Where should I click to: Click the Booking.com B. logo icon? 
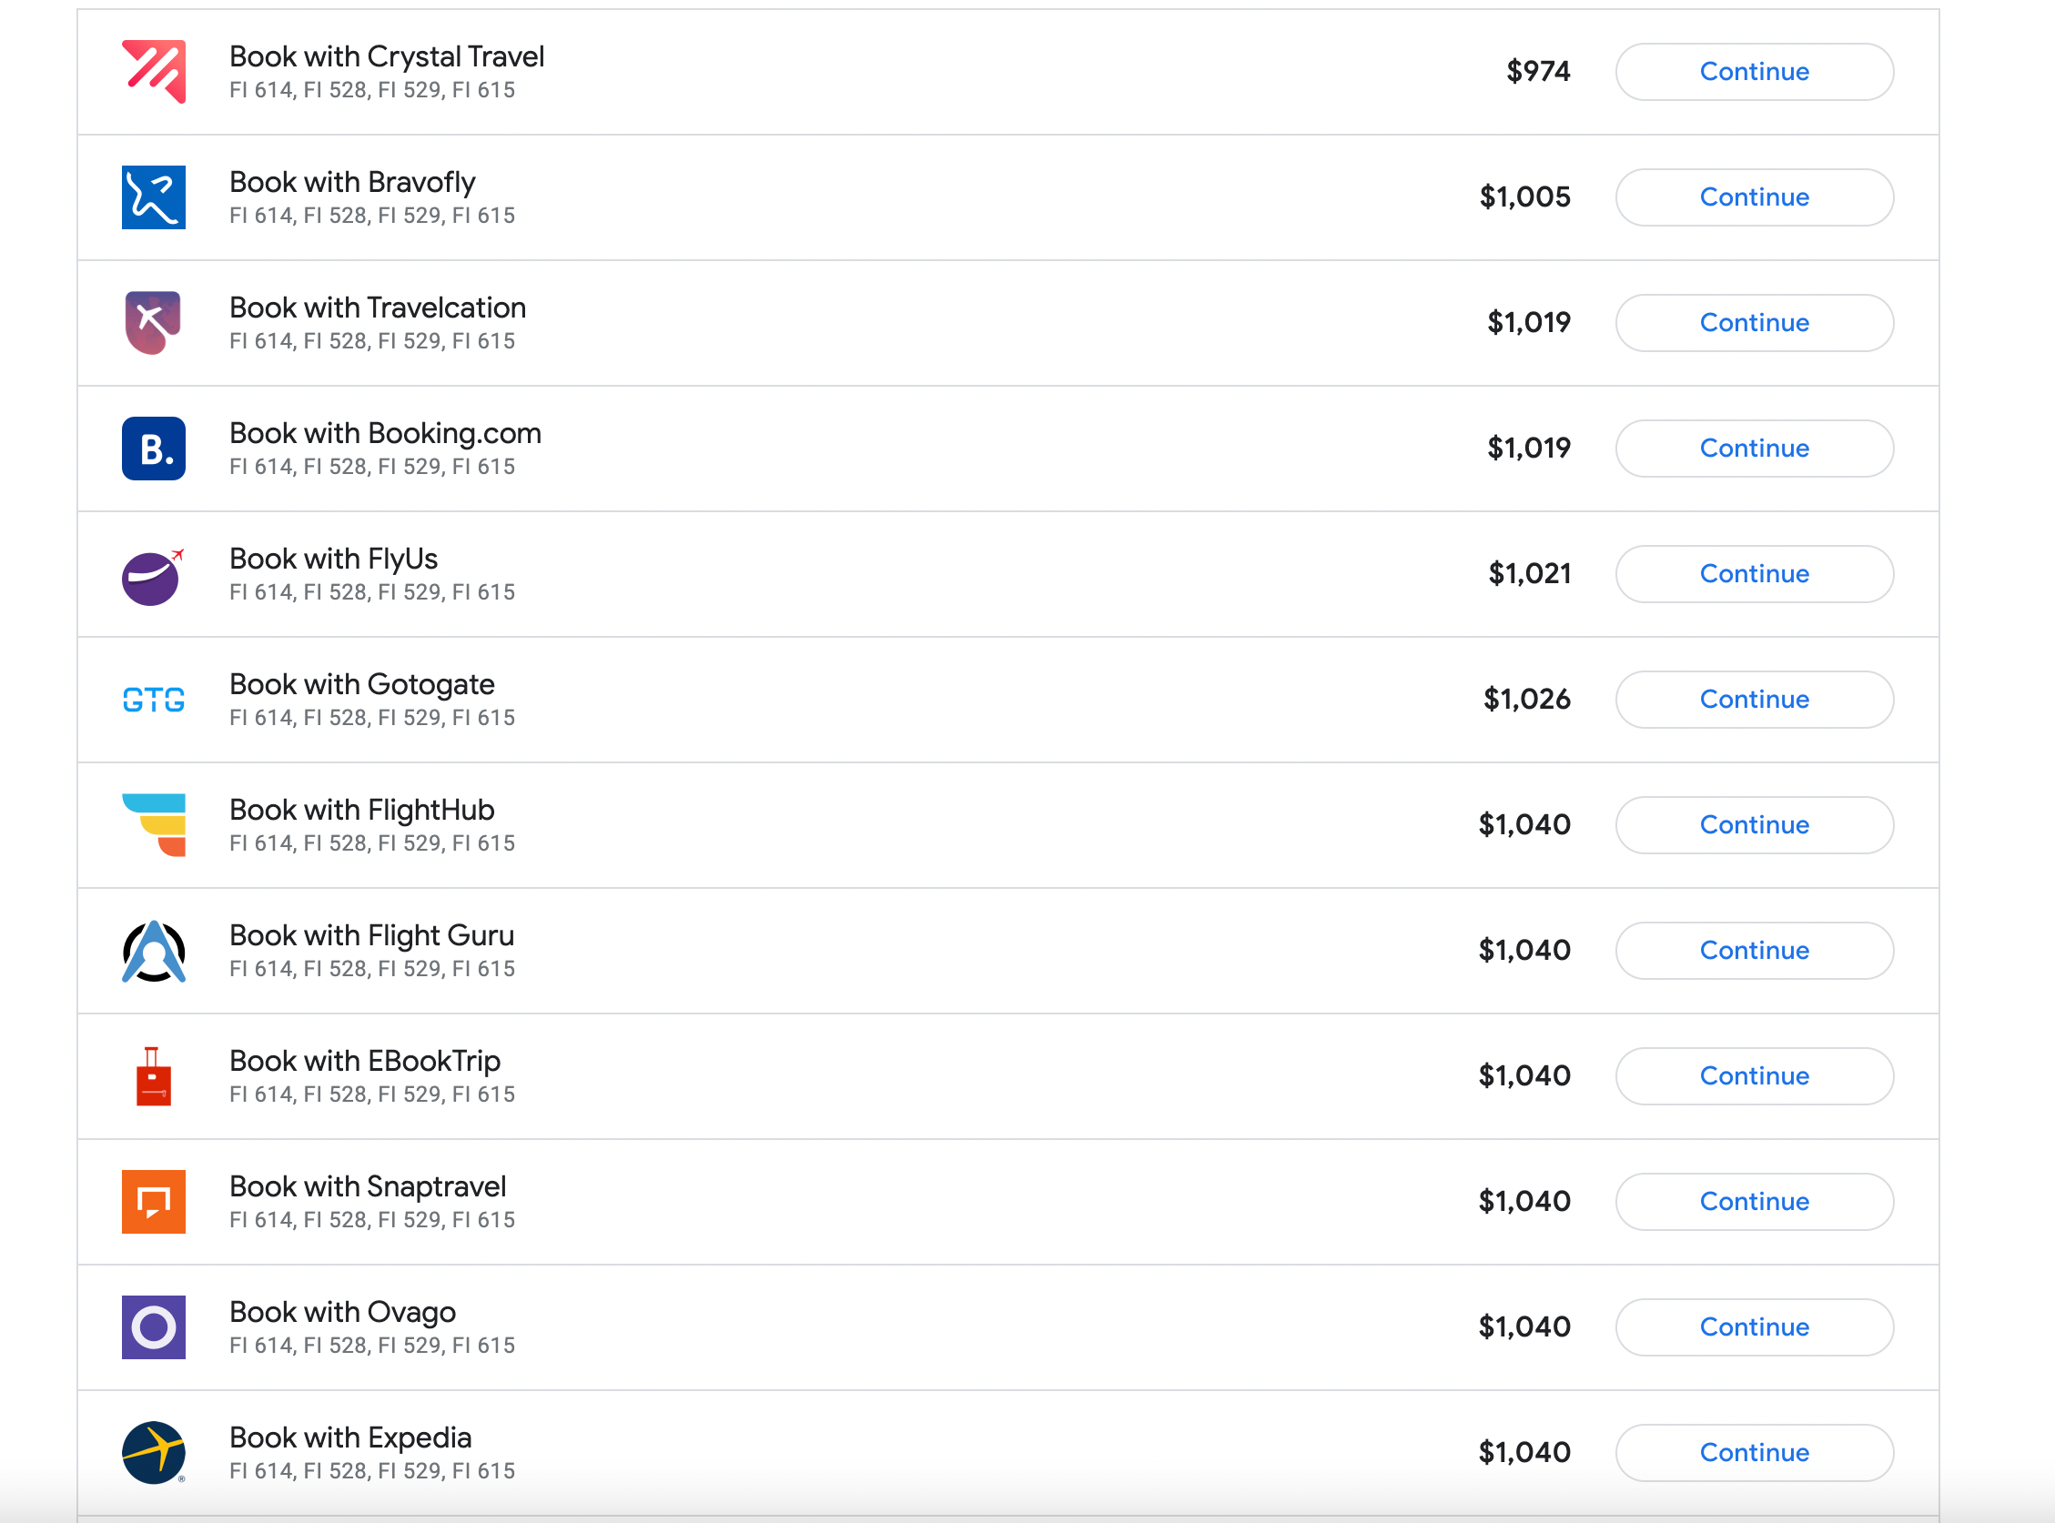point(153,448)
